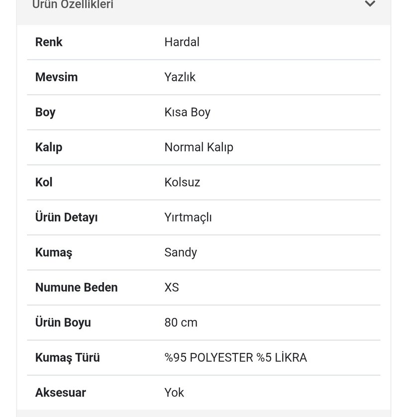The width and height of the screenshot is (407, 417).
Task: Click the Renk row label
Action: pos(49,42)
